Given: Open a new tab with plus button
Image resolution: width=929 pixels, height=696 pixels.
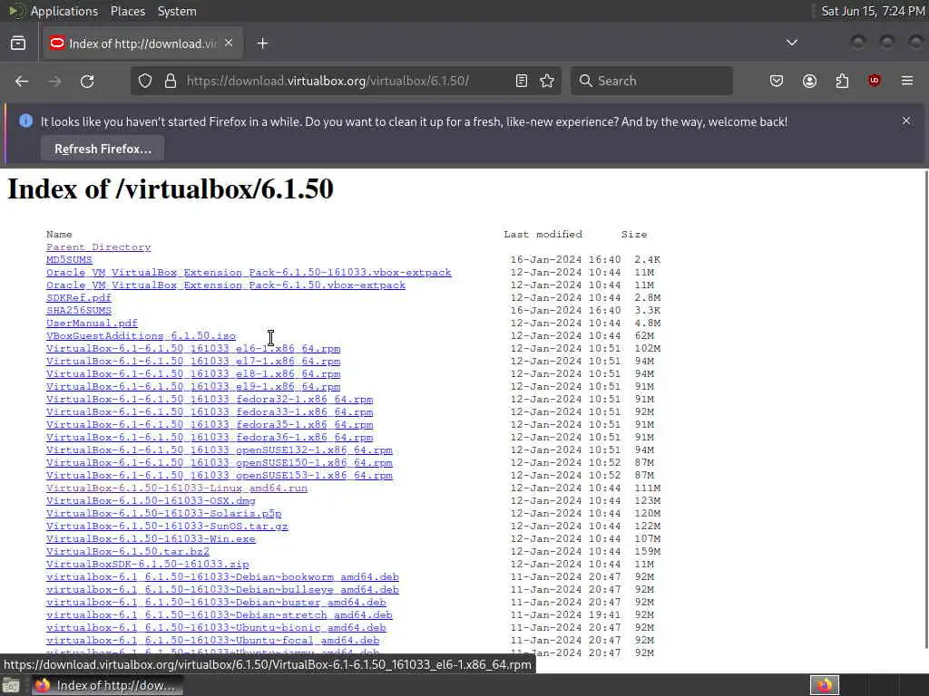Looking at the screenshot, I should (262, 43).
